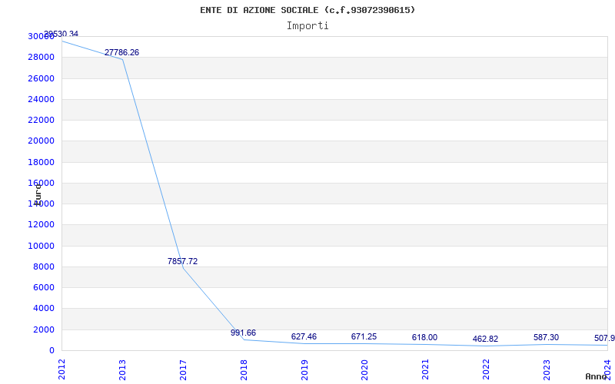Viewport: 615px width, 384px height.
Task: Click the 2018 x-axis year label
Action: [244, 369]
